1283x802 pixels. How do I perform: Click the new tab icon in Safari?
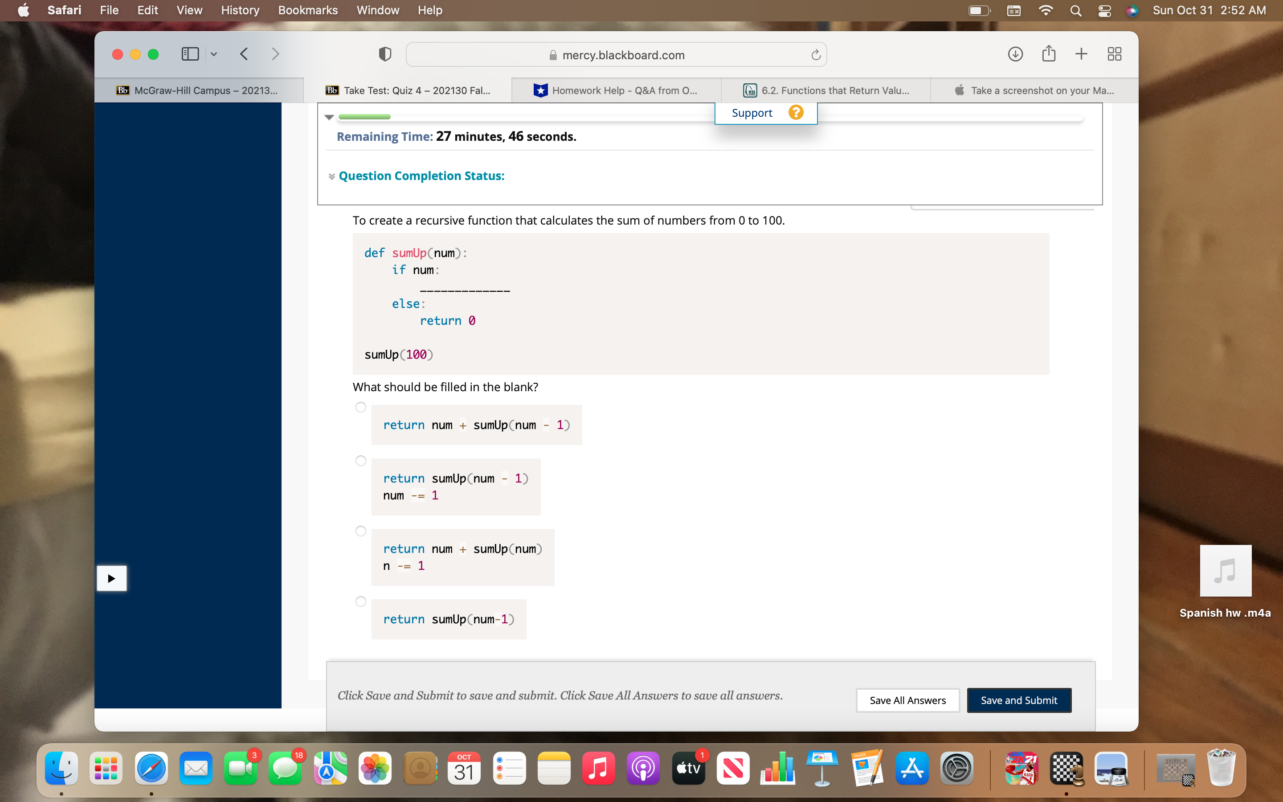click(x=1081, y=54)
